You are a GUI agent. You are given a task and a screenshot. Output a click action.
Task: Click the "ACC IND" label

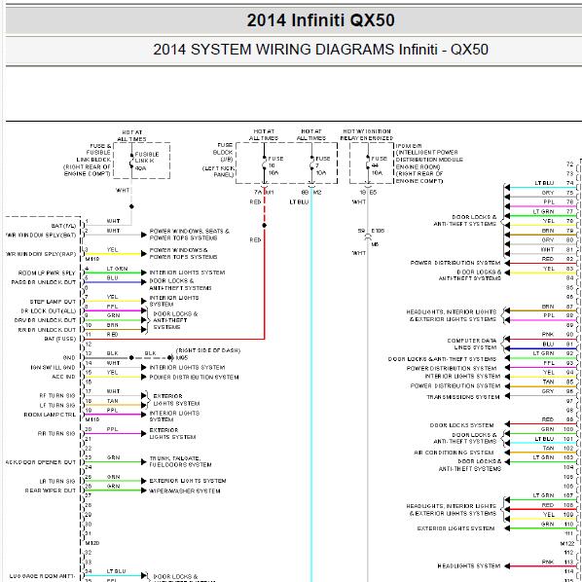(x=63, y=377)
